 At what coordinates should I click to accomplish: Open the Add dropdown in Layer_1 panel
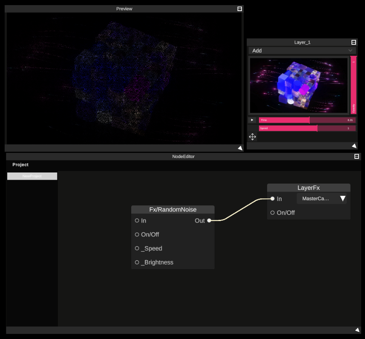click(x=302, y=51)
